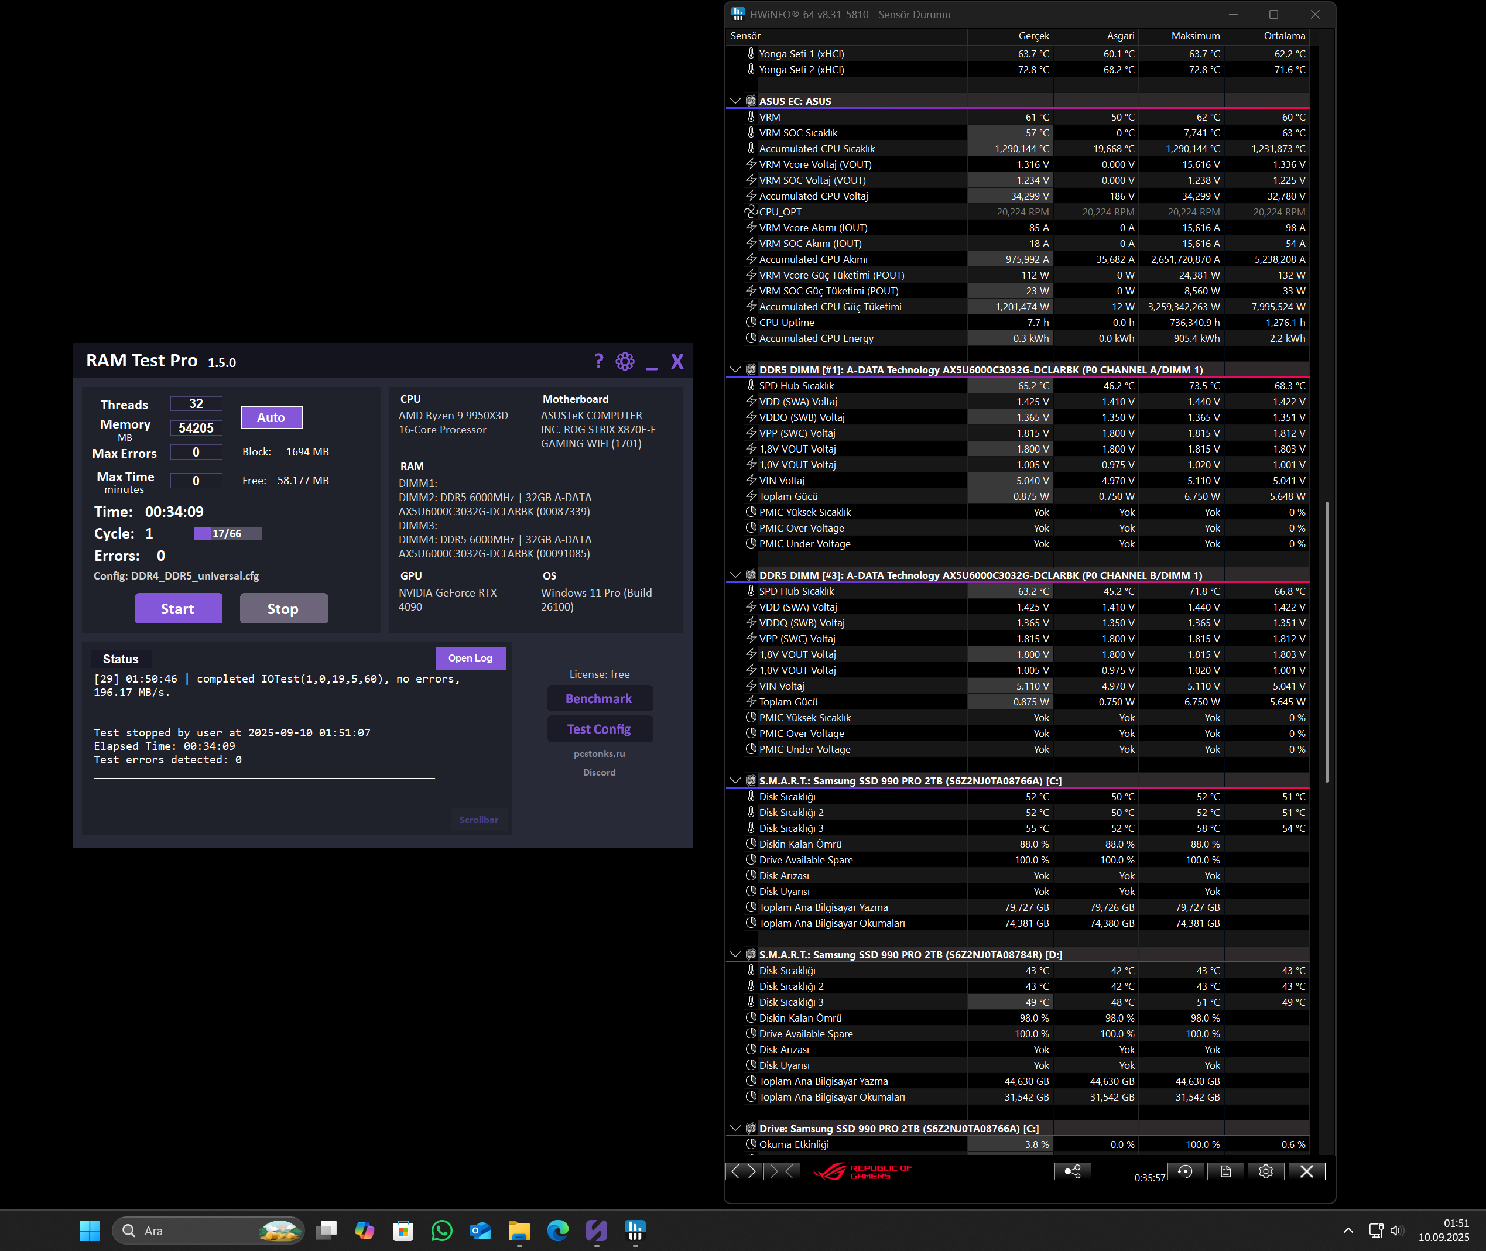Screen dimensions: 1486x1251
Task: Start logging with the document icon
Action: (x=1225, y=1171)
